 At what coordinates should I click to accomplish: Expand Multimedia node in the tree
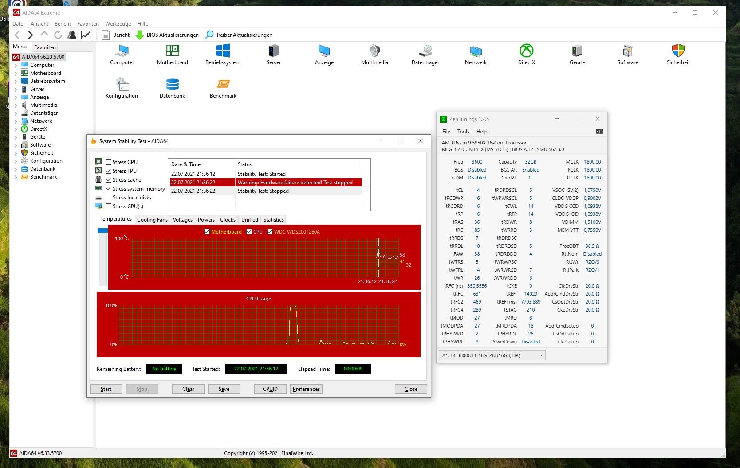[16, 105]
